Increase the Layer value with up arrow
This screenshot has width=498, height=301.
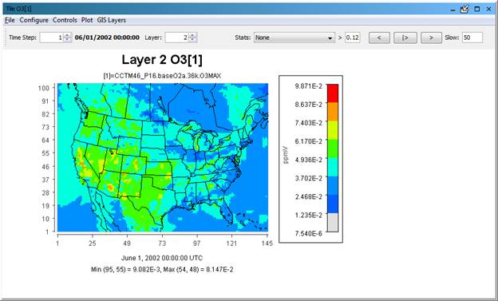[x=192, y=35]
